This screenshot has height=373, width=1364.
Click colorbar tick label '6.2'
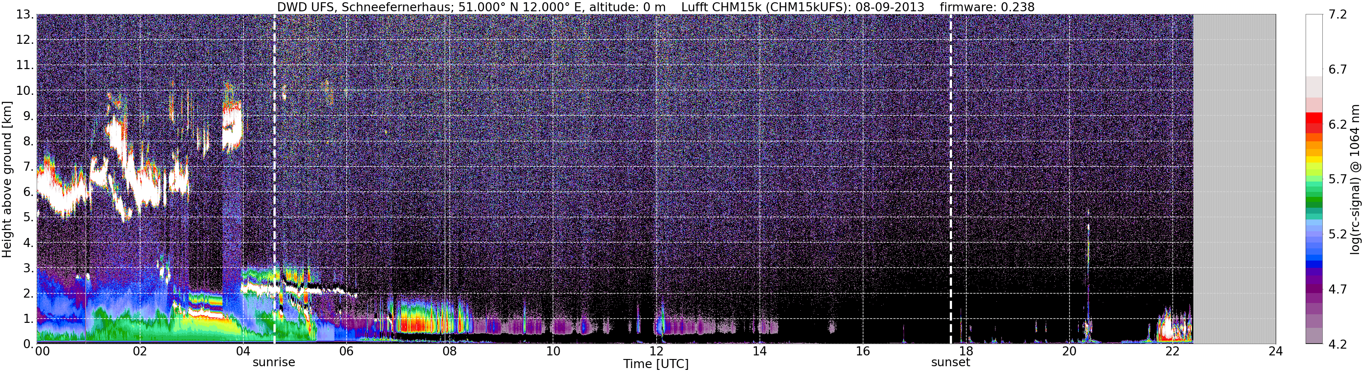click(1338, 124)
